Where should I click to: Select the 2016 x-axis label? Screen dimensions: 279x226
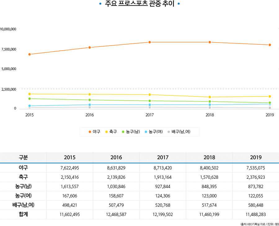point(90,115)
